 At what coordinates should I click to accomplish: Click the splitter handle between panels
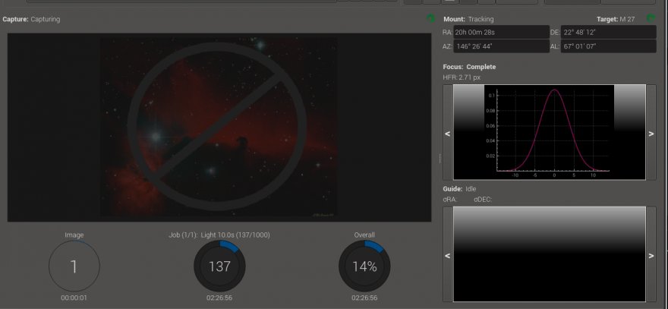440,157
